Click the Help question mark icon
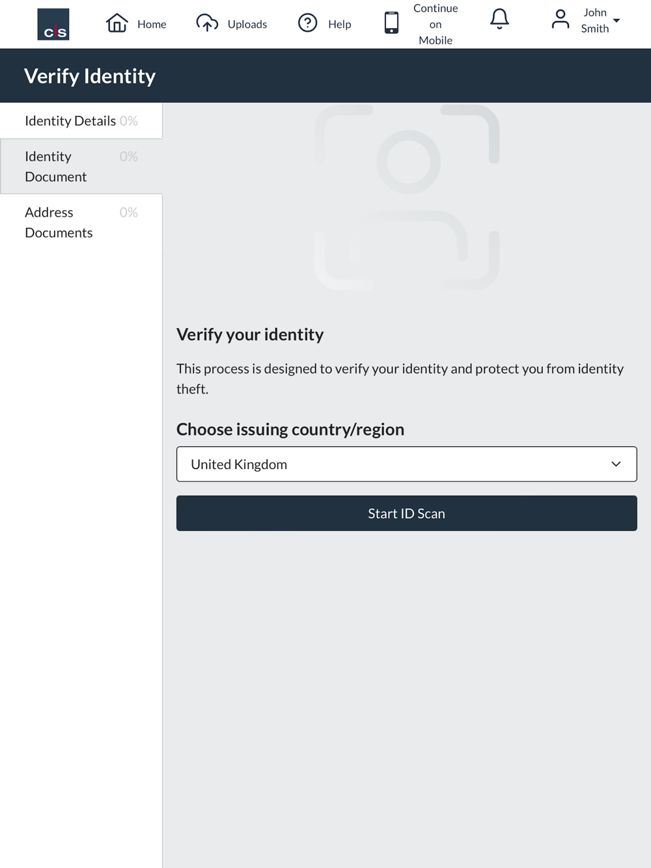 pos(307,23)
